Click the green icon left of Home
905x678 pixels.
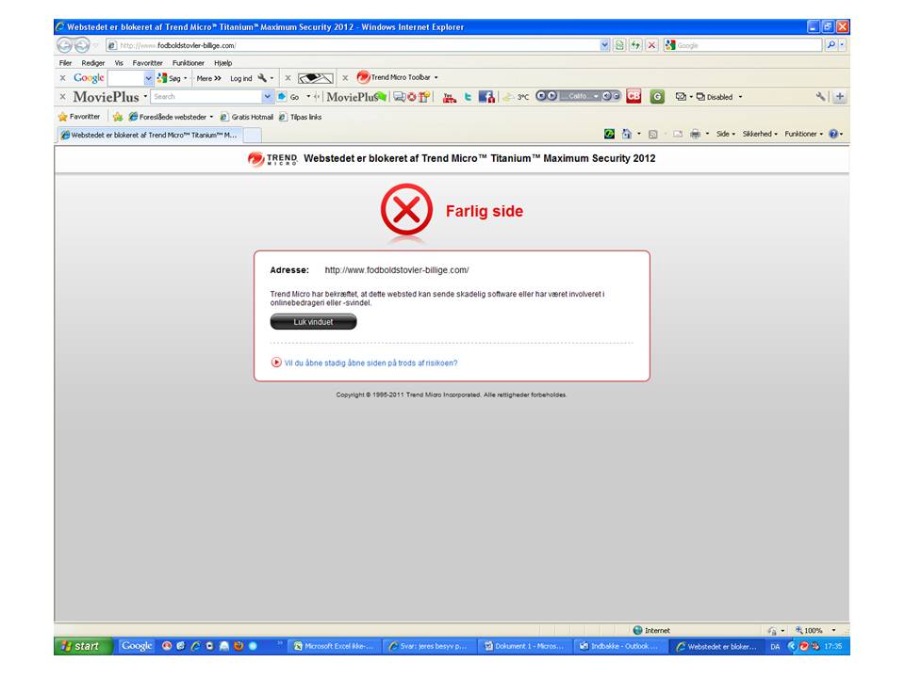coord(609,134)
